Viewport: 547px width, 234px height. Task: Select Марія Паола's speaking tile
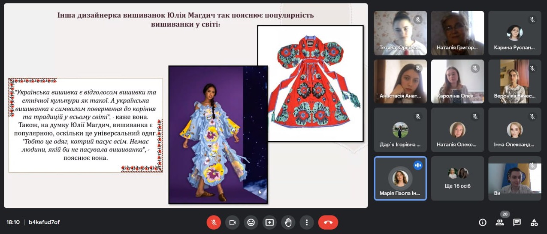pos(400,178)
